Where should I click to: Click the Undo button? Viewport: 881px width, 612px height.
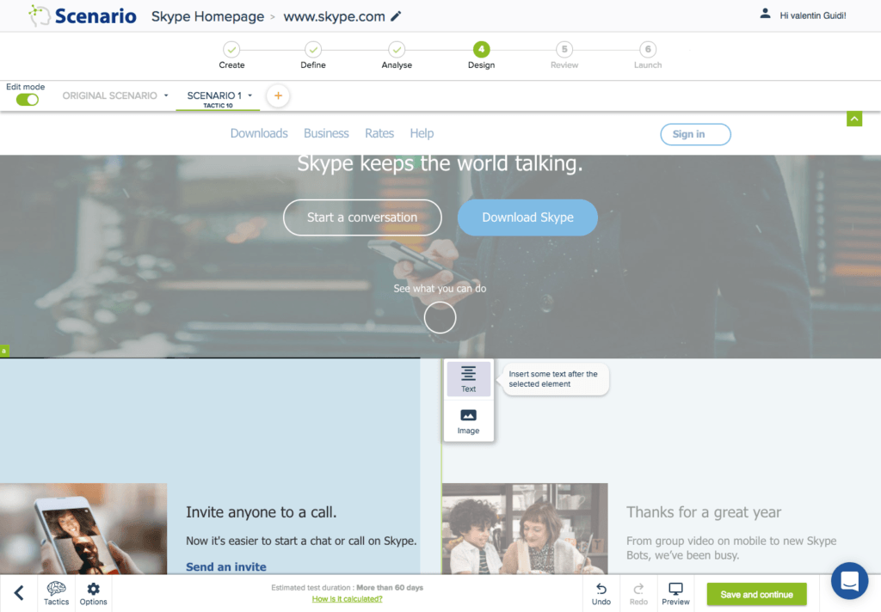pyautogui.click(x=601, y=593)
